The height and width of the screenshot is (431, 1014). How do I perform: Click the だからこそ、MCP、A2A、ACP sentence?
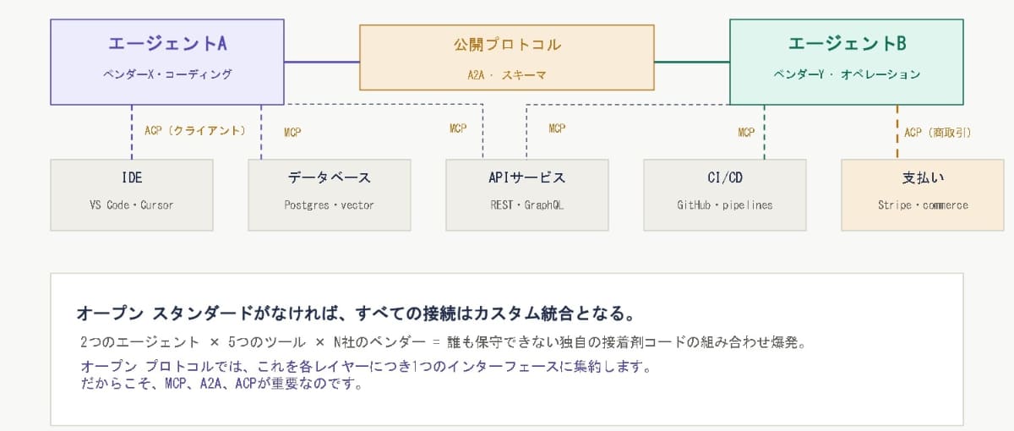click(221, 385)
